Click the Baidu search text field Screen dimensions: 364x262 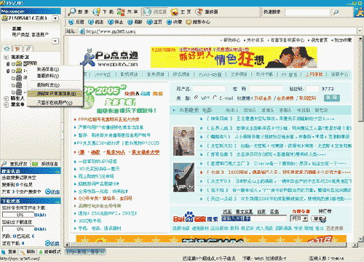[x=253, y=218]
